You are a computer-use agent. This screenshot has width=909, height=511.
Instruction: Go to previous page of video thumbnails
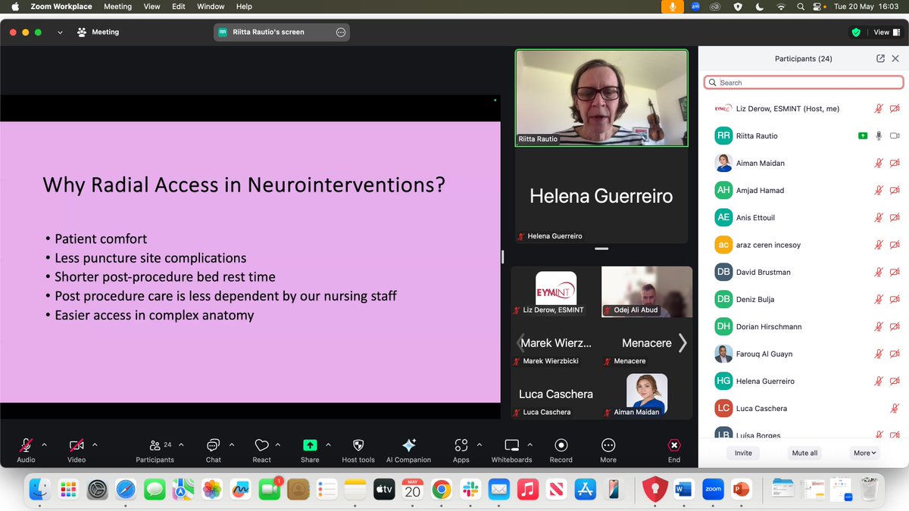pyautogui.click(x=520, y=343)
